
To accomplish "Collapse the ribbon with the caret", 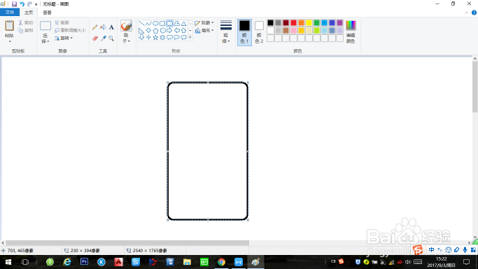I will (x=466, y=13).
